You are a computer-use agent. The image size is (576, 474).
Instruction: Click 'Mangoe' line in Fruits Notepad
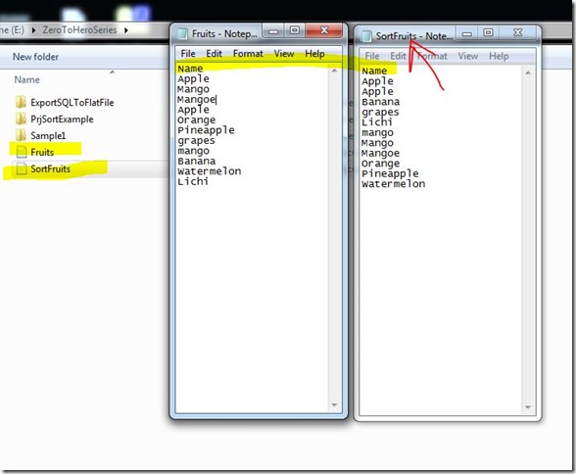point(197,100)
